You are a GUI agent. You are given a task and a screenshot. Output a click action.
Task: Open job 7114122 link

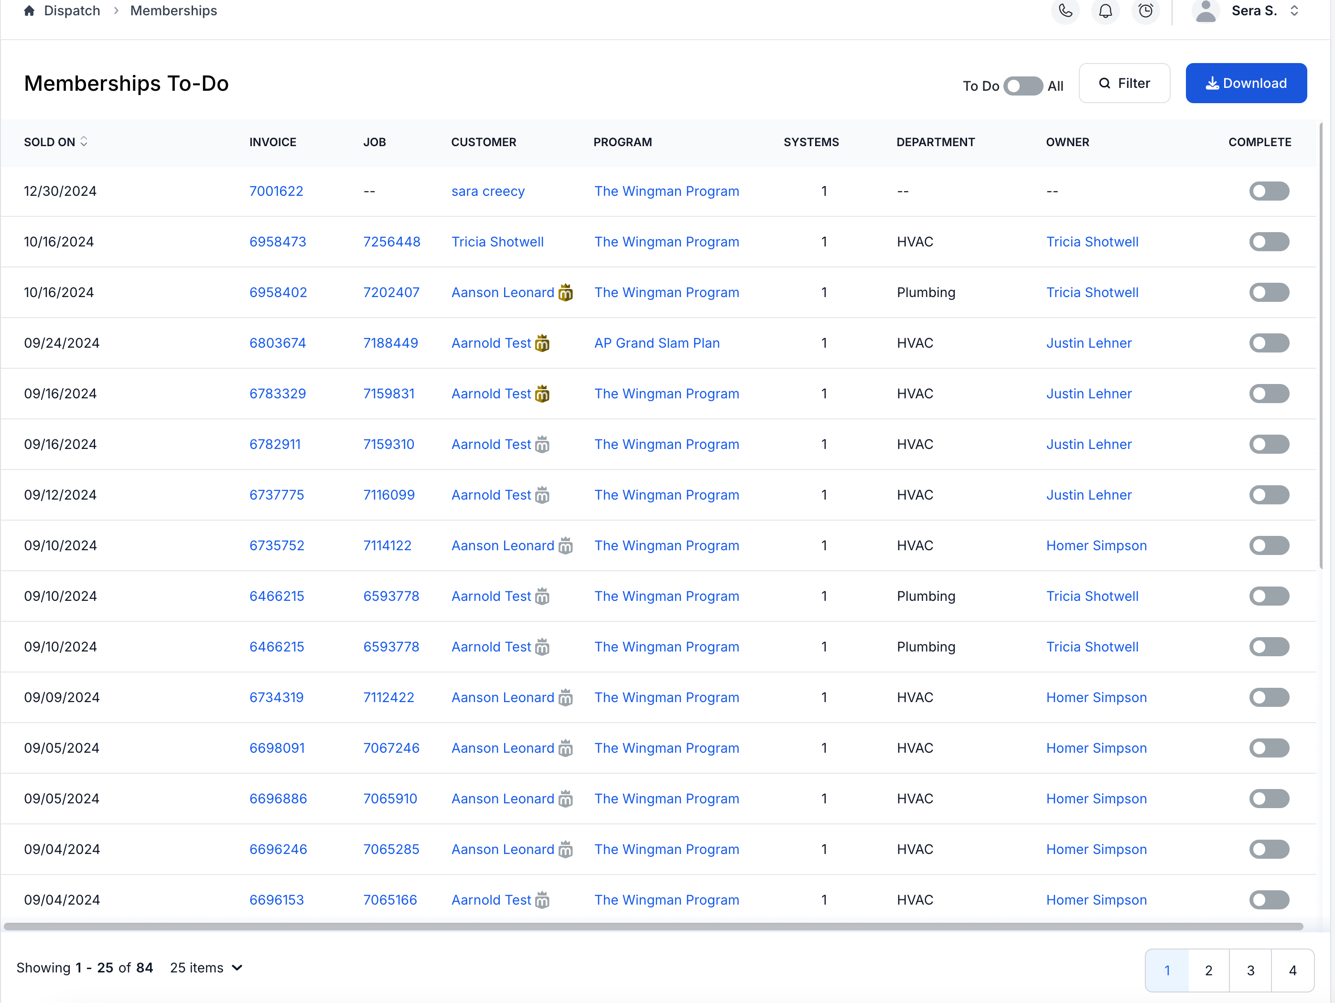[388, 546]
